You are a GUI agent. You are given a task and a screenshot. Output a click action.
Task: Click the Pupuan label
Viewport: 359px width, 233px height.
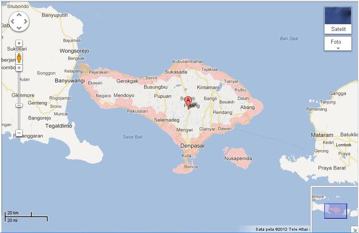tap(162, 96)
